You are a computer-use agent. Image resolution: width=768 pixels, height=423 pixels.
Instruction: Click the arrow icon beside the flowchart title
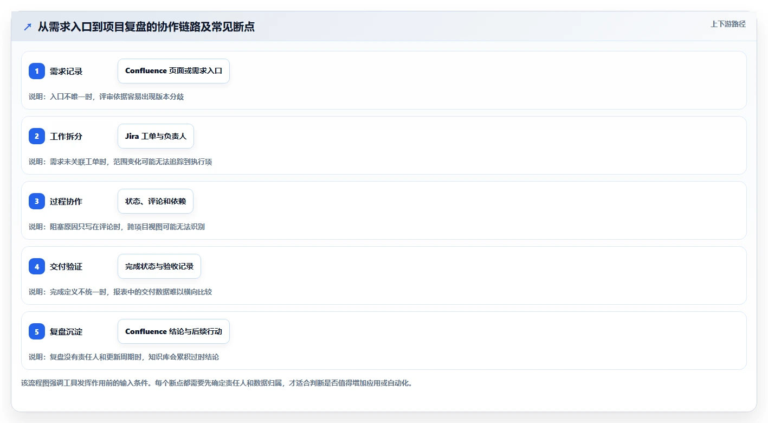28,27
